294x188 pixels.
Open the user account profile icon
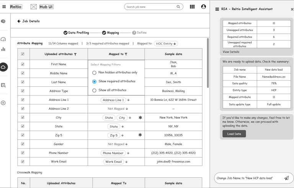pyautogui.click(x=203, y=6)
